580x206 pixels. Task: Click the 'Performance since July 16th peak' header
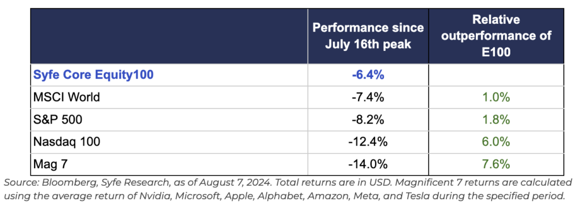click(368, 37)
